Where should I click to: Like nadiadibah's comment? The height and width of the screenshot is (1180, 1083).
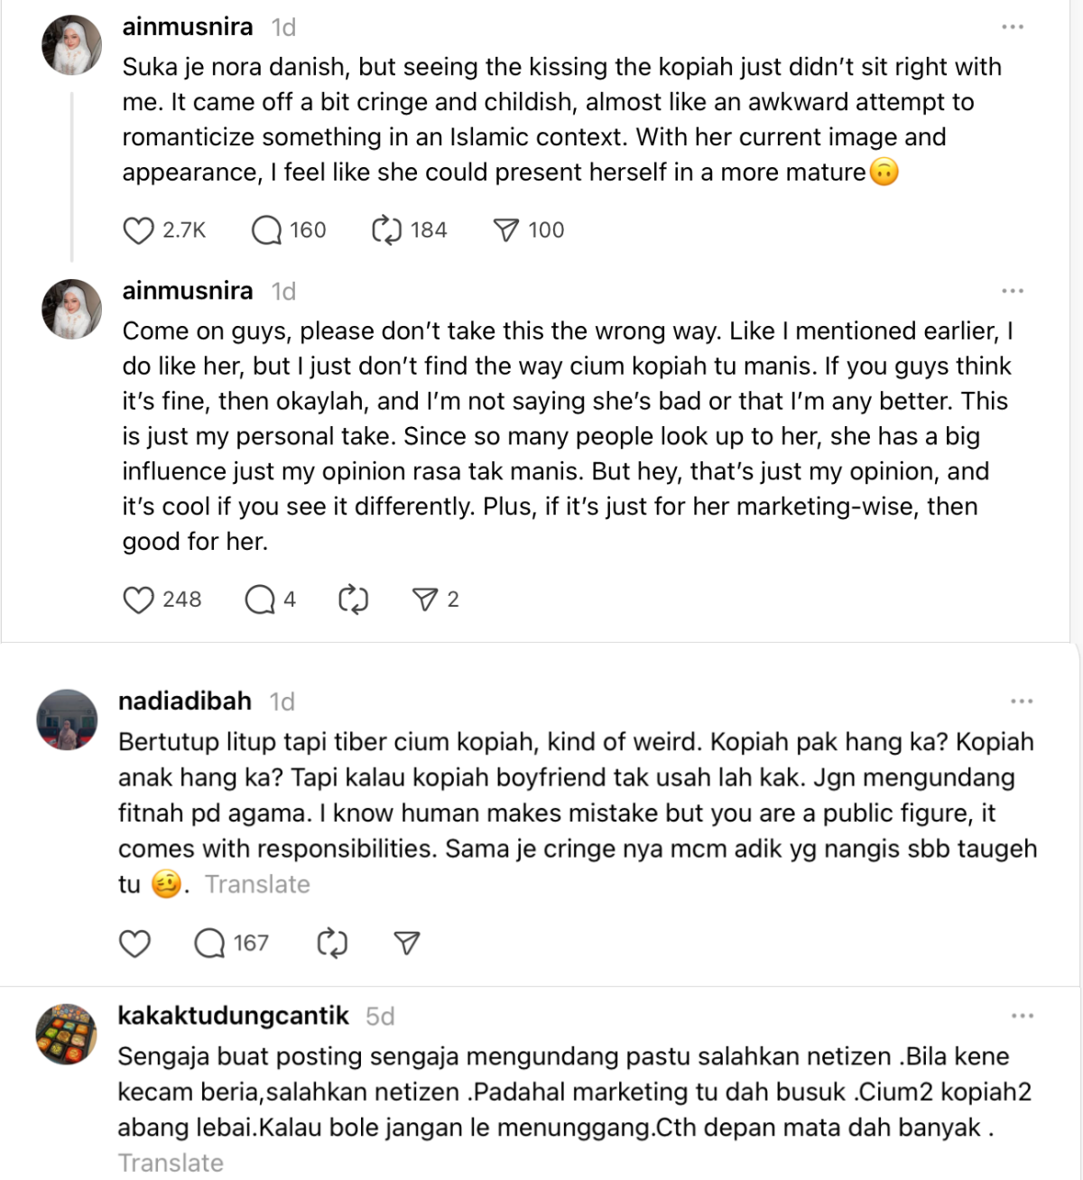tap(134, 944)
